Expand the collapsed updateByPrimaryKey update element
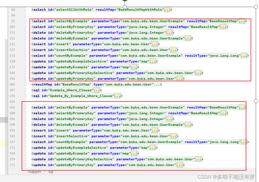The image size is (259, 182). tap(180, 78)
